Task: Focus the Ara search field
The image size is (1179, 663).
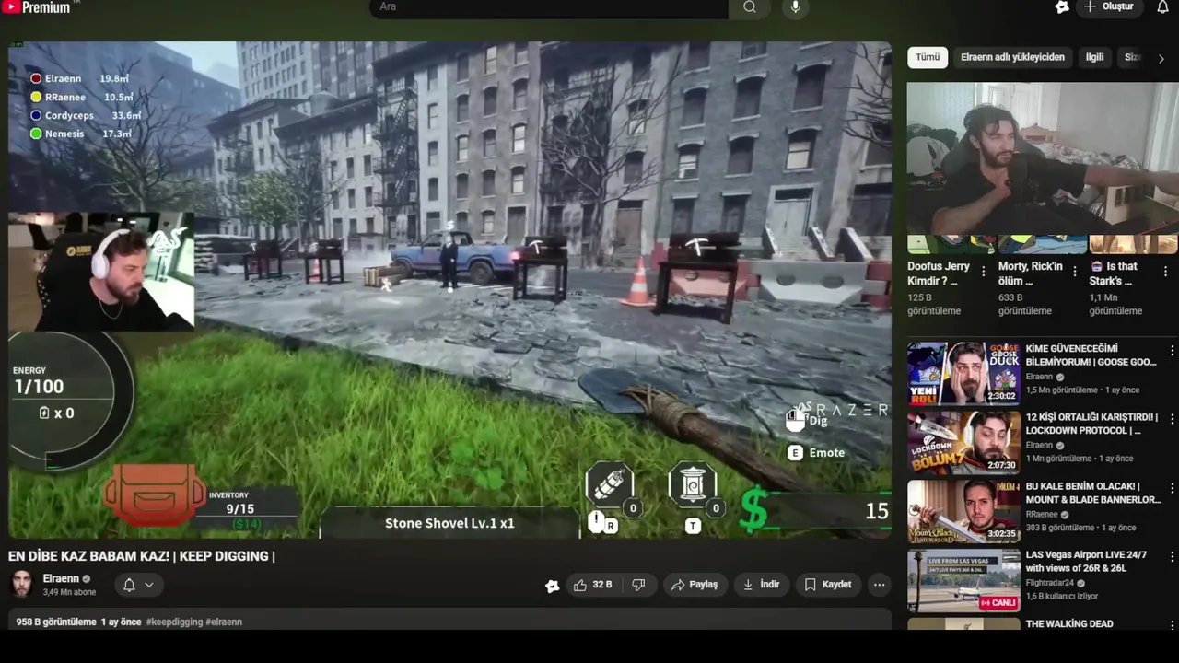Action: coord(549,7)
